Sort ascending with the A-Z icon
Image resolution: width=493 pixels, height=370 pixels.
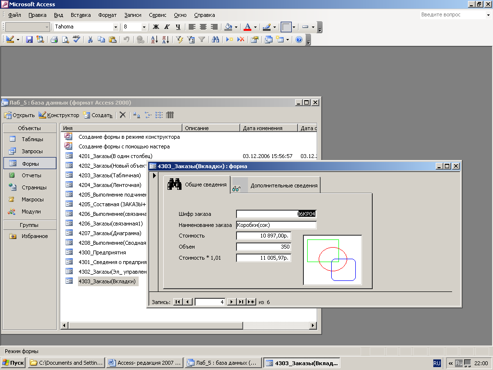coord(154,40)
